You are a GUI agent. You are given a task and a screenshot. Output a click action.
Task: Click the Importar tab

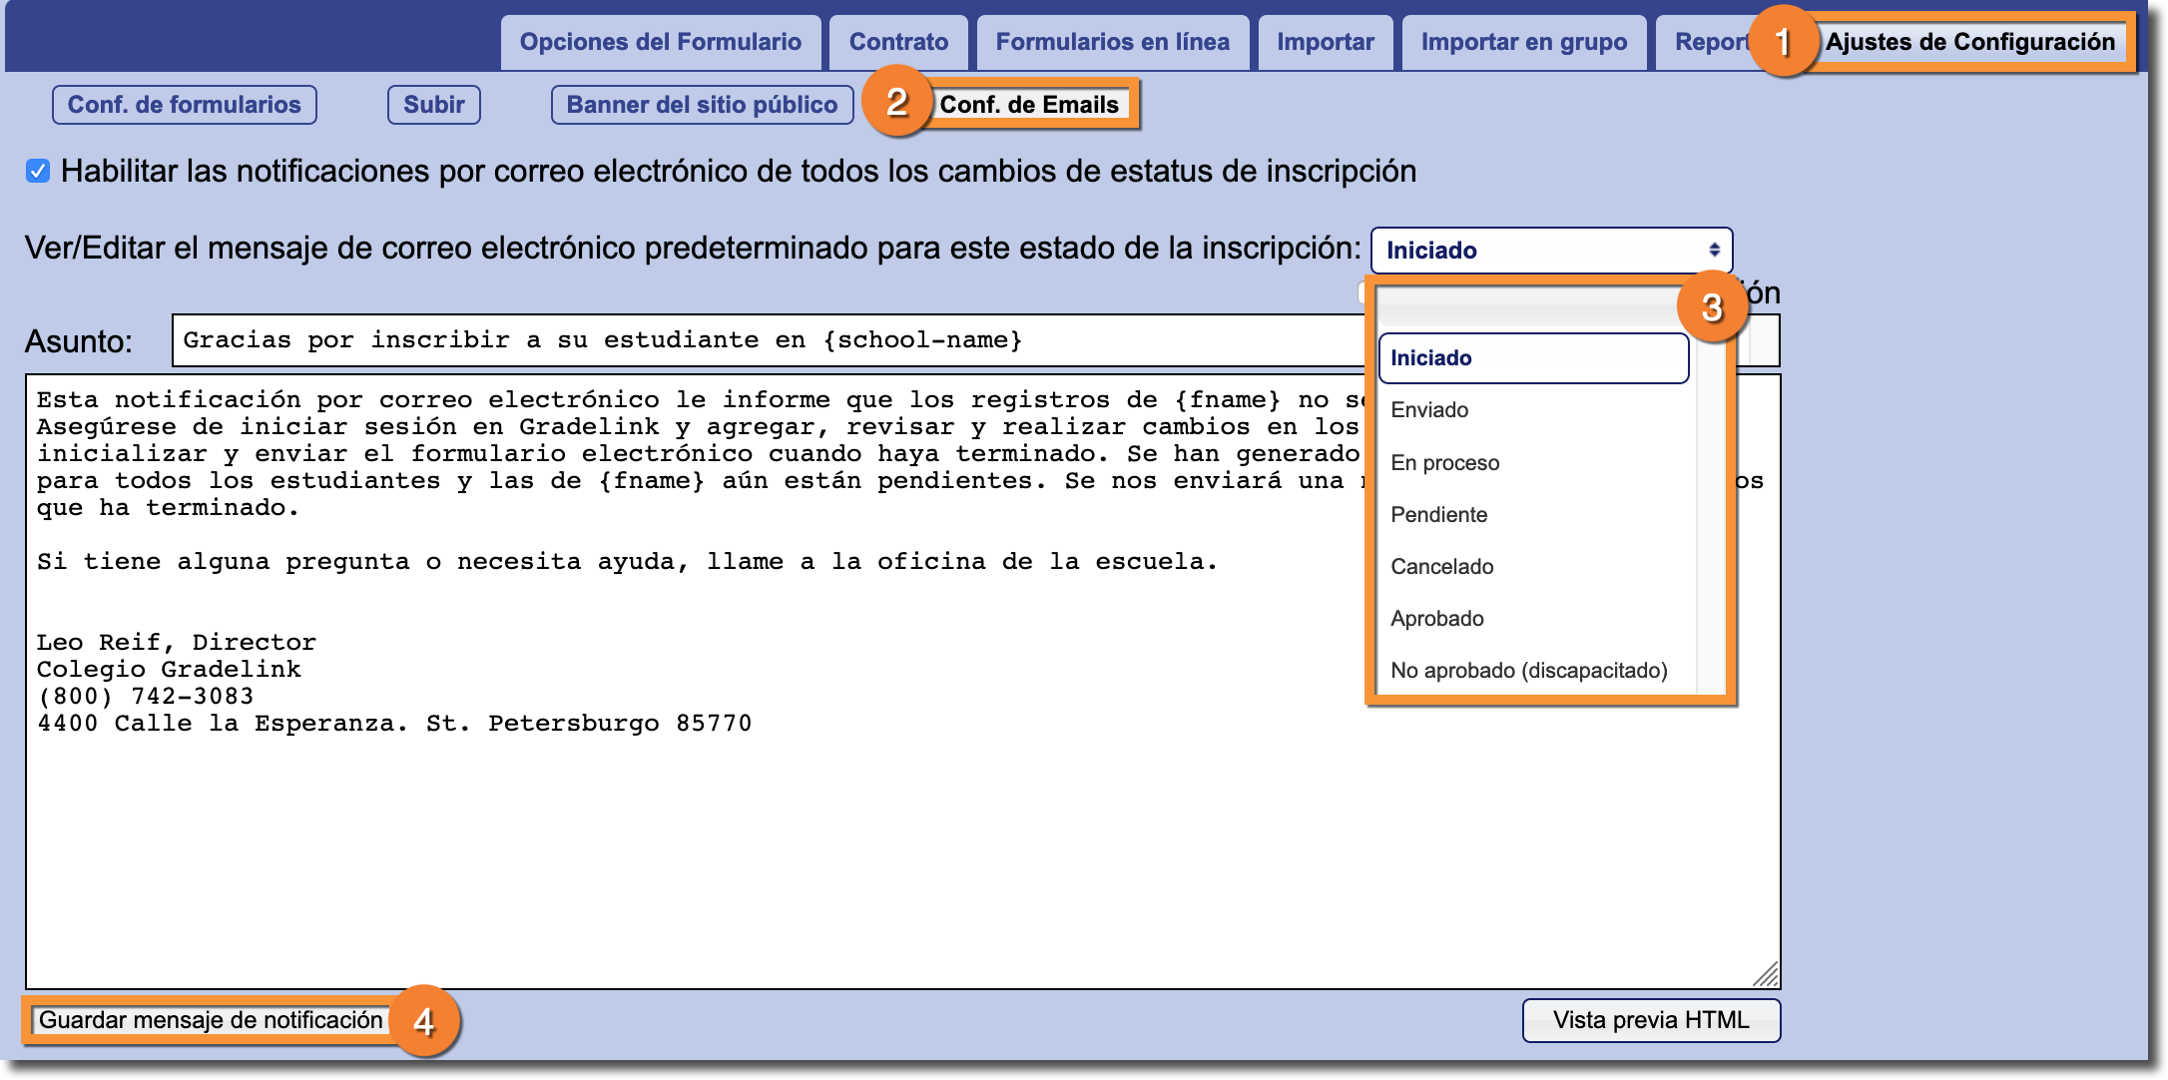pos(1325,42)
